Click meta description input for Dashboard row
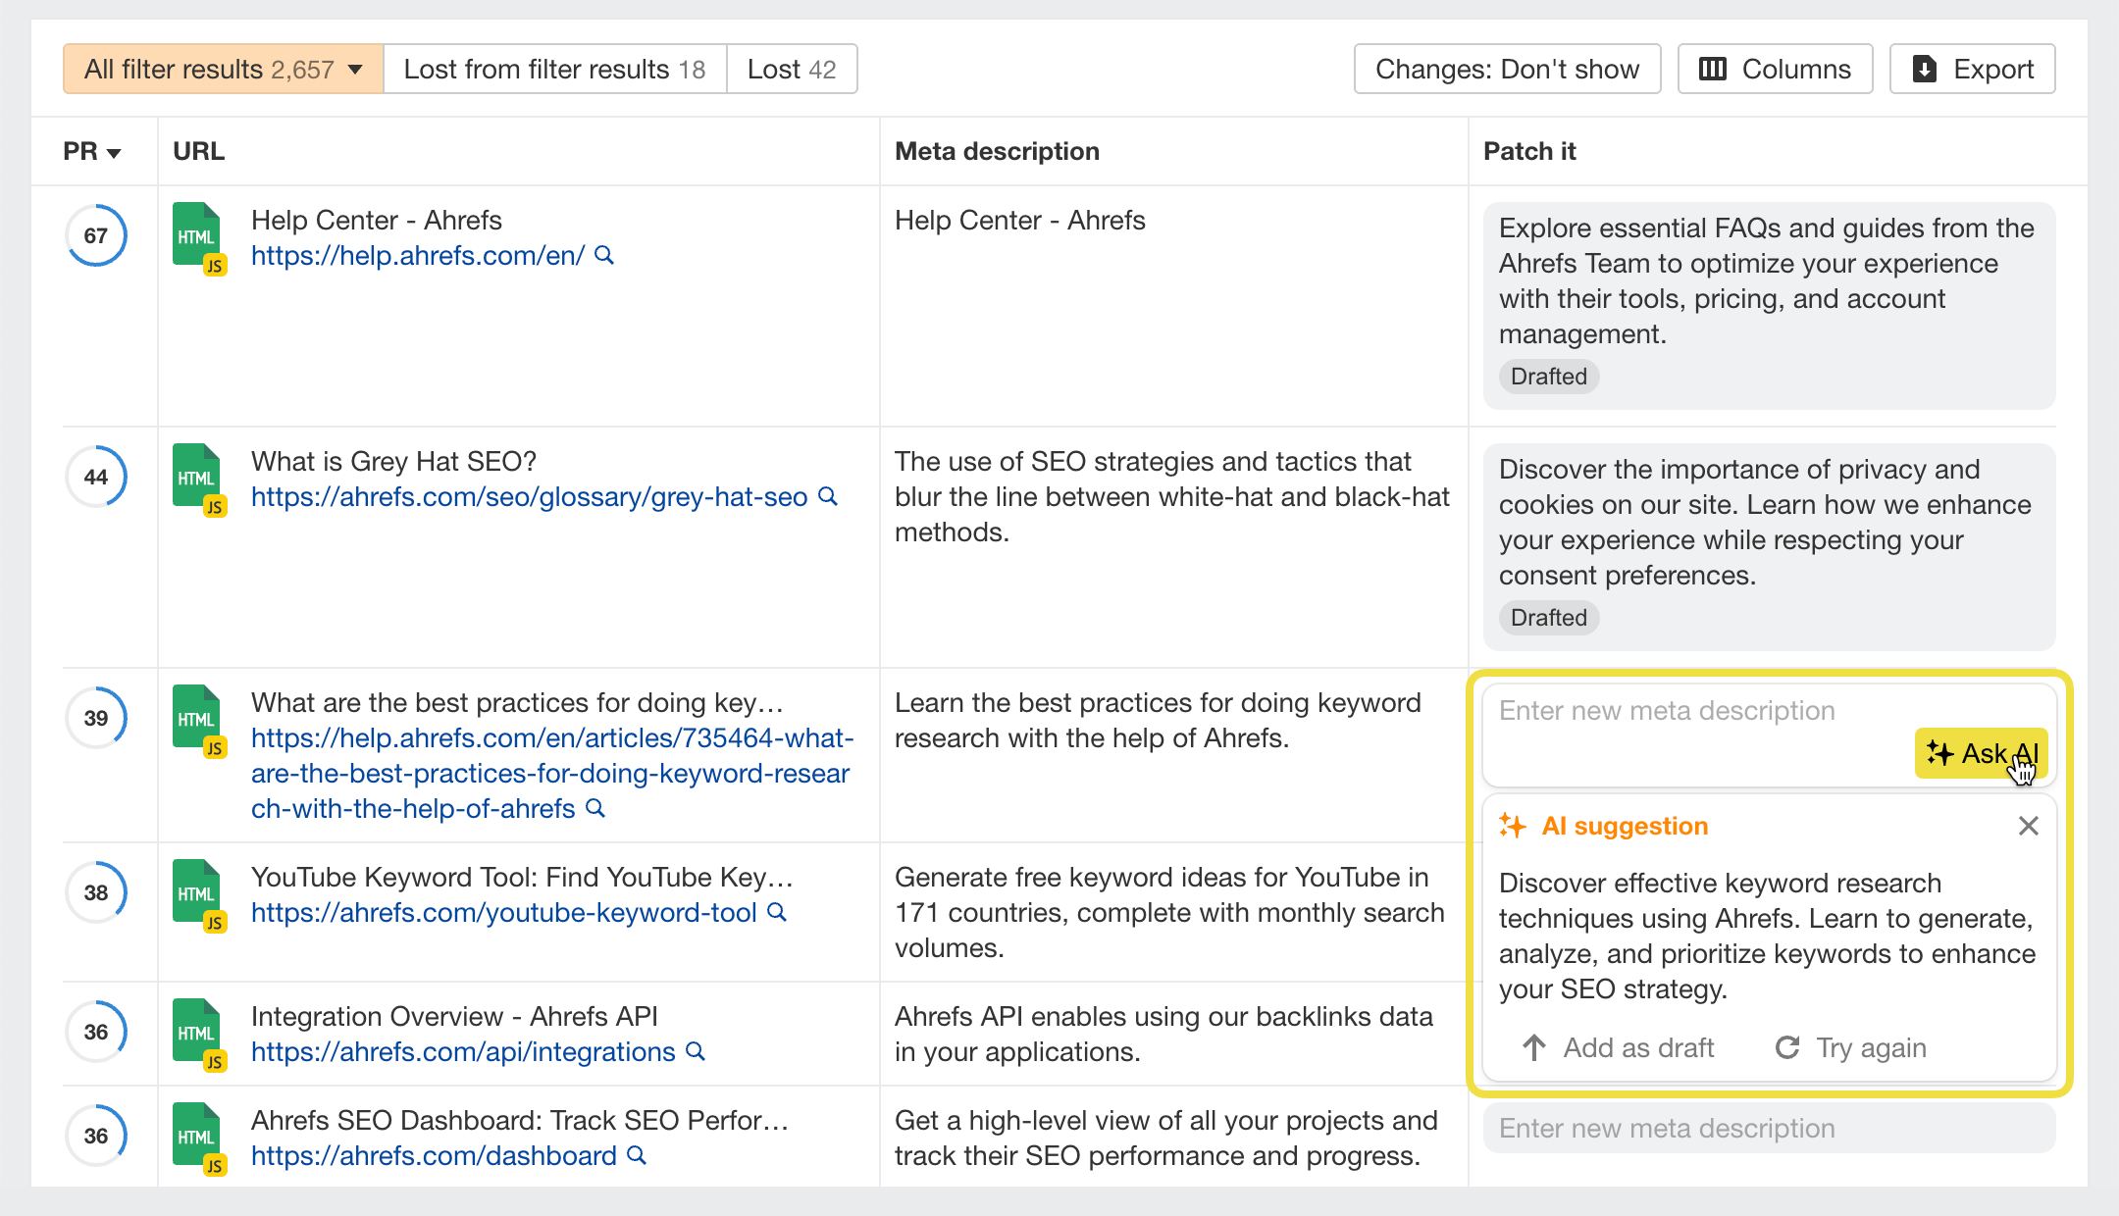This screenshot has width=2119, height=1216. 1768,1128
